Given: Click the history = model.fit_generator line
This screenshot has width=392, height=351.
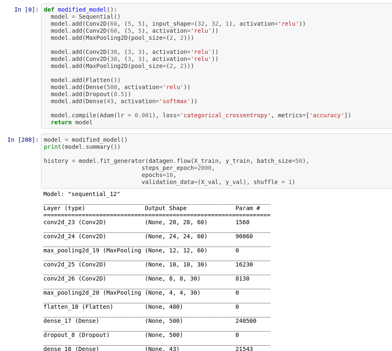Looking at the screenshot, I should (177, 161).
